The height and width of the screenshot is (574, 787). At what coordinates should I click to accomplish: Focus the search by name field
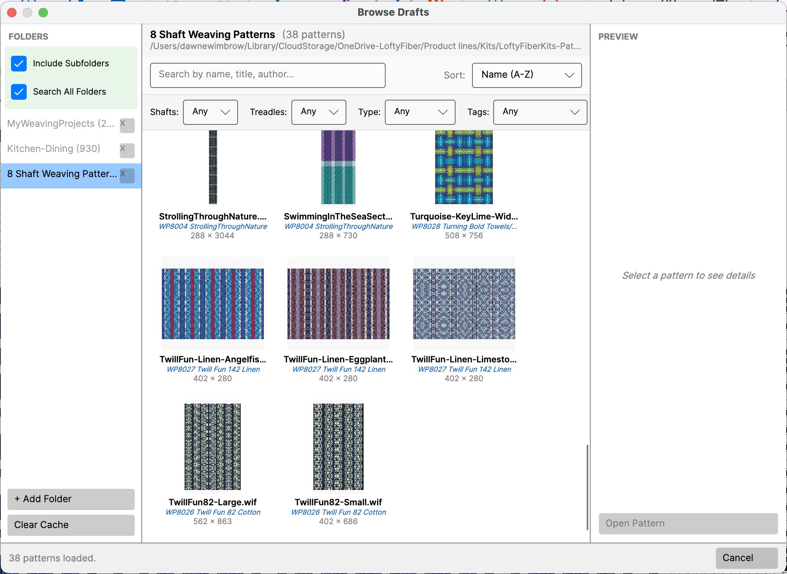(x=267, y=75)
